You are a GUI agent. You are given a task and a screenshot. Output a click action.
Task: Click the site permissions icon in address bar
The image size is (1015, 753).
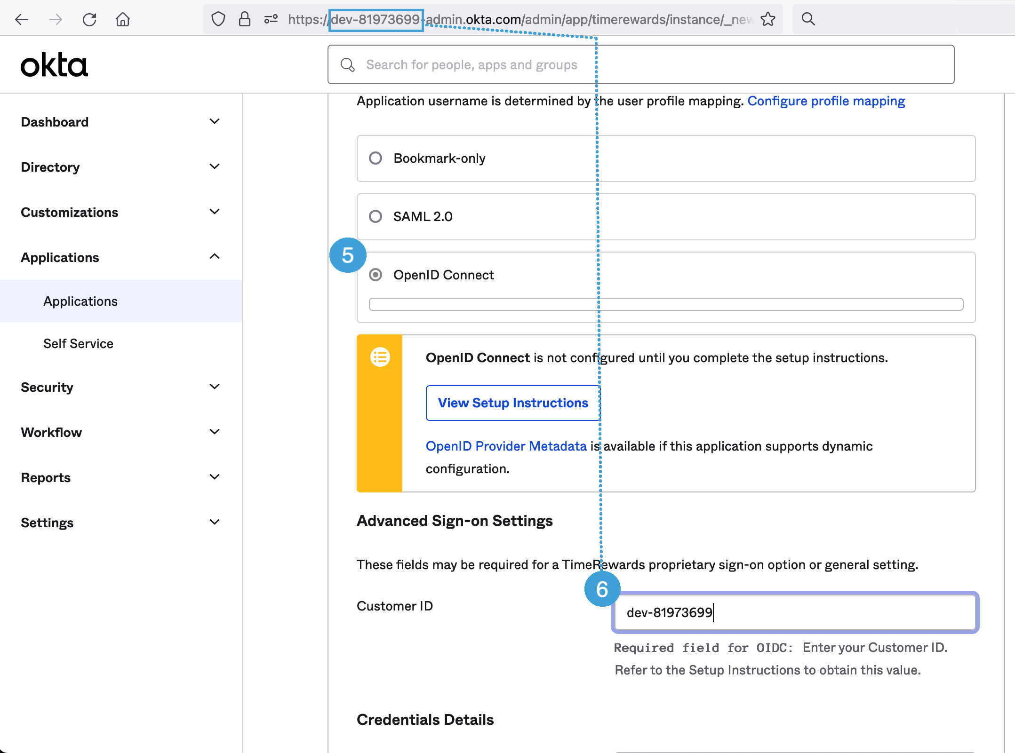point(271,19)
